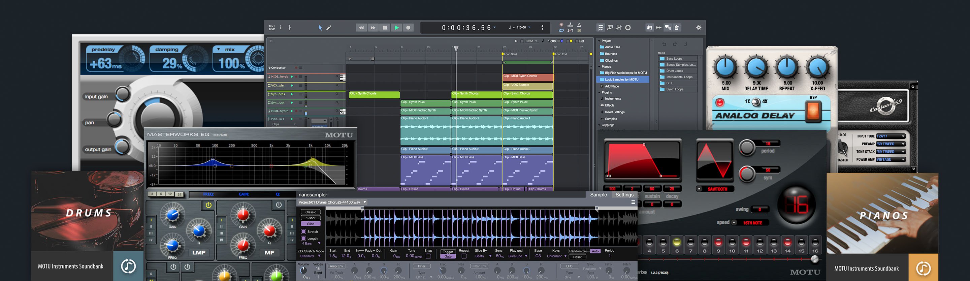The image size is (970, 281).
Task: Select the Classic mode button
Action: 311,212
